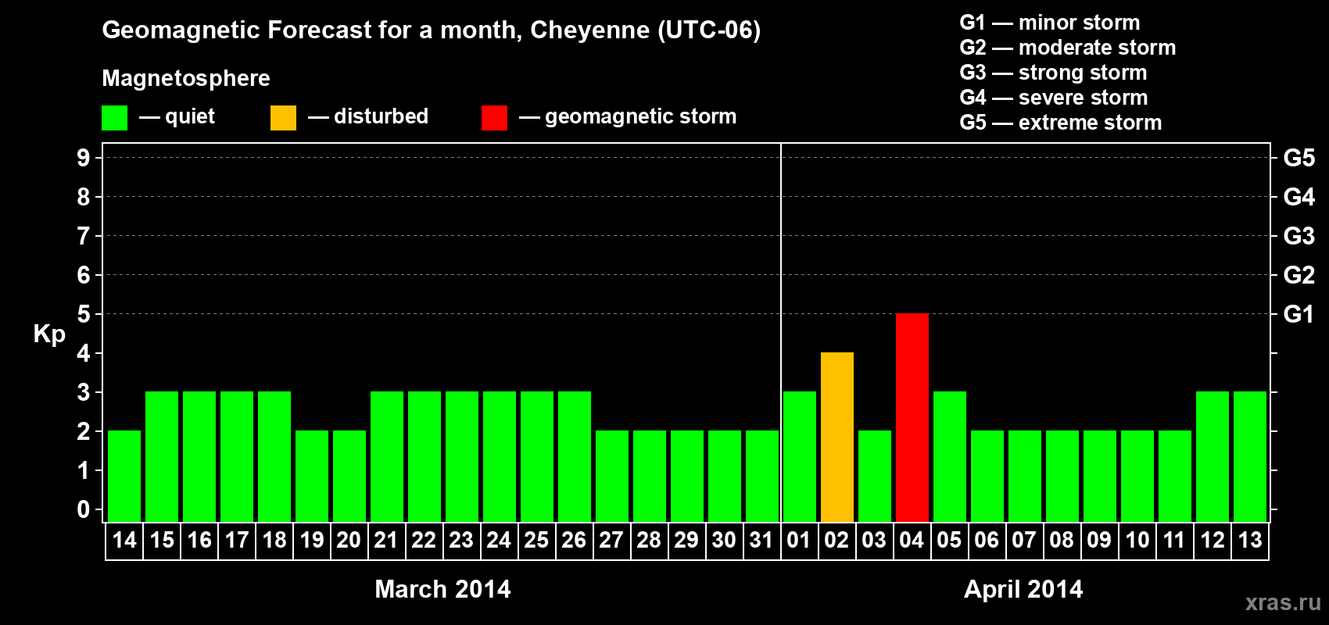Image resolution: width=1329 pixels, height=625 pixels.
Task: Click the 'G4 — severe storm' legend text
Action: click(1054, 98)
